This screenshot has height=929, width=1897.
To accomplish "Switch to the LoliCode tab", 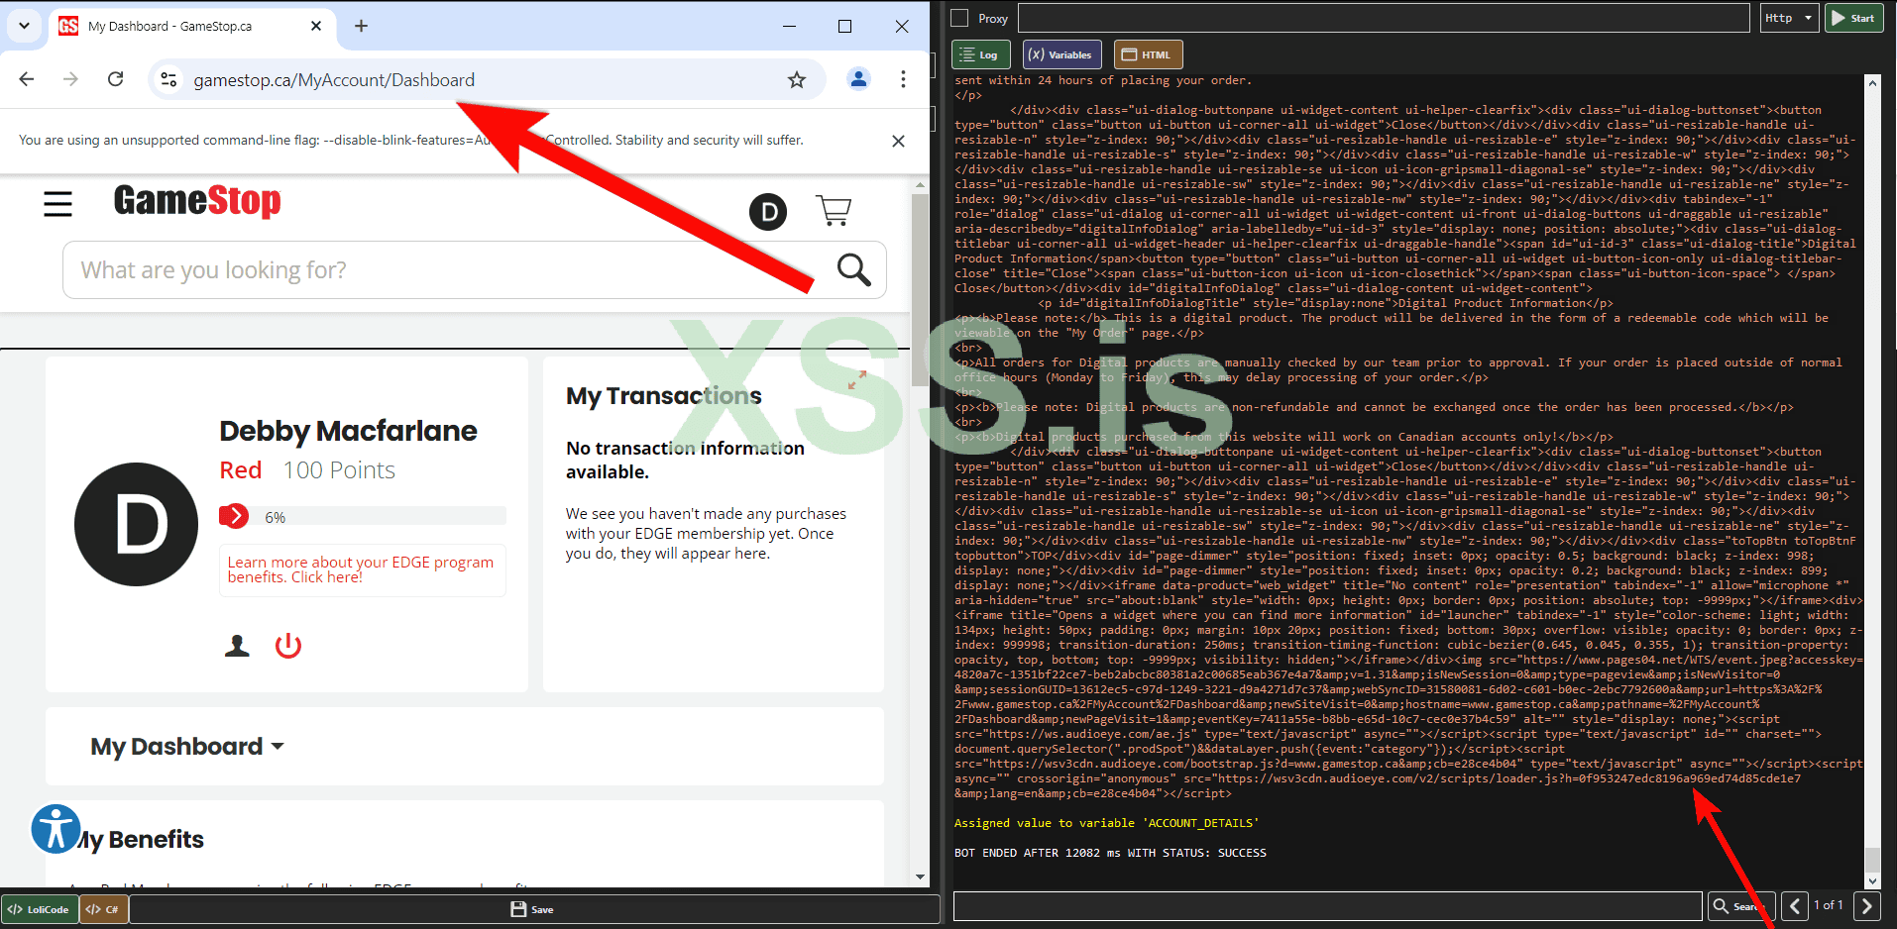I will click(39, 909).
